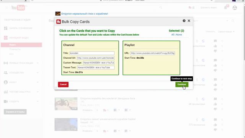Click the search magnifier icon in header
This screenshot has height=138, width=245.
[160, 8]
